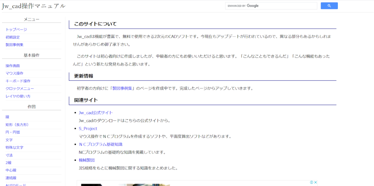
Task: Open the 2線 sidebar link
Action: tap(9, 163)
